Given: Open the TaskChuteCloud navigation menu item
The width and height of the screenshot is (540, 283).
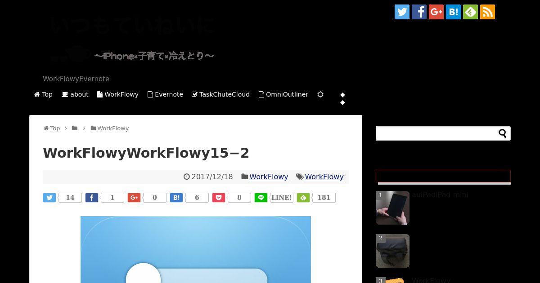Looking at the screenshot, I should pyautogui.click(x=220, y=94).
